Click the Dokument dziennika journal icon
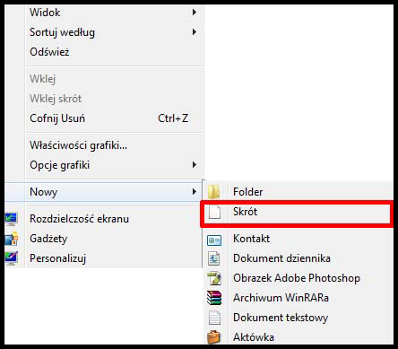398x349 pixels. pos(214,258)
